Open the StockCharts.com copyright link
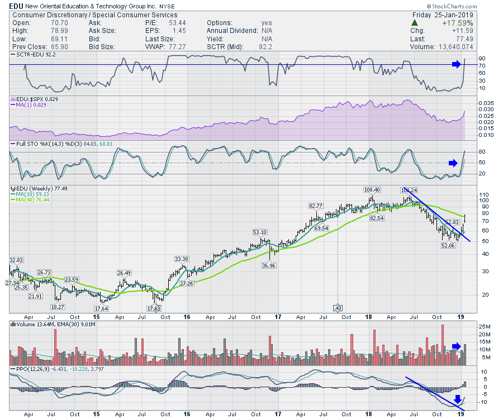Viewport: 503px width, 419px height. [x=452, y=6]
